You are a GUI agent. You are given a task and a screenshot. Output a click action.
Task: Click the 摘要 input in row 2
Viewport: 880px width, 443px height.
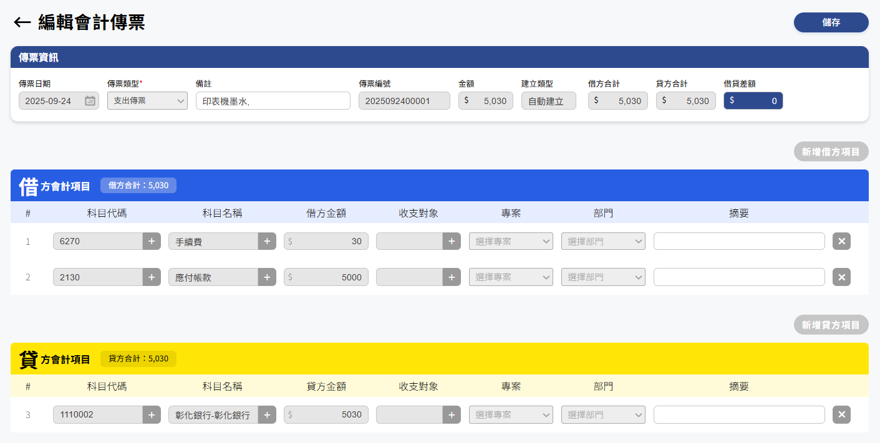coord(739,277)
